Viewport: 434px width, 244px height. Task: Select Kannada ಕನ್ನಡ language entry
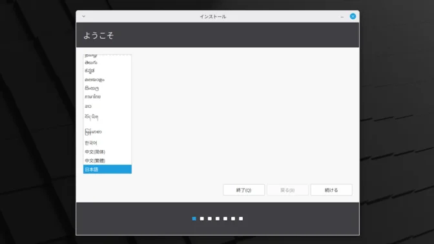coord(107,71)
